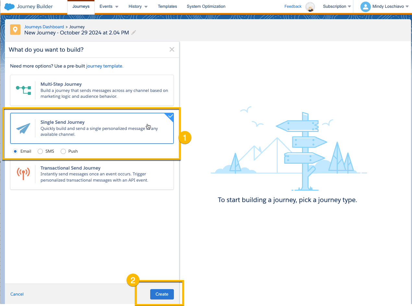Open the Mindy Loschiavo user profile icon

366,6
